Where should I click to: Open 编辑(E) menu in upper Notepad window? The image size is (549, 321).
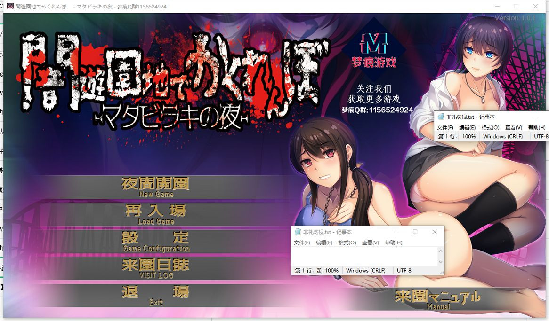(x=467, y=128)
